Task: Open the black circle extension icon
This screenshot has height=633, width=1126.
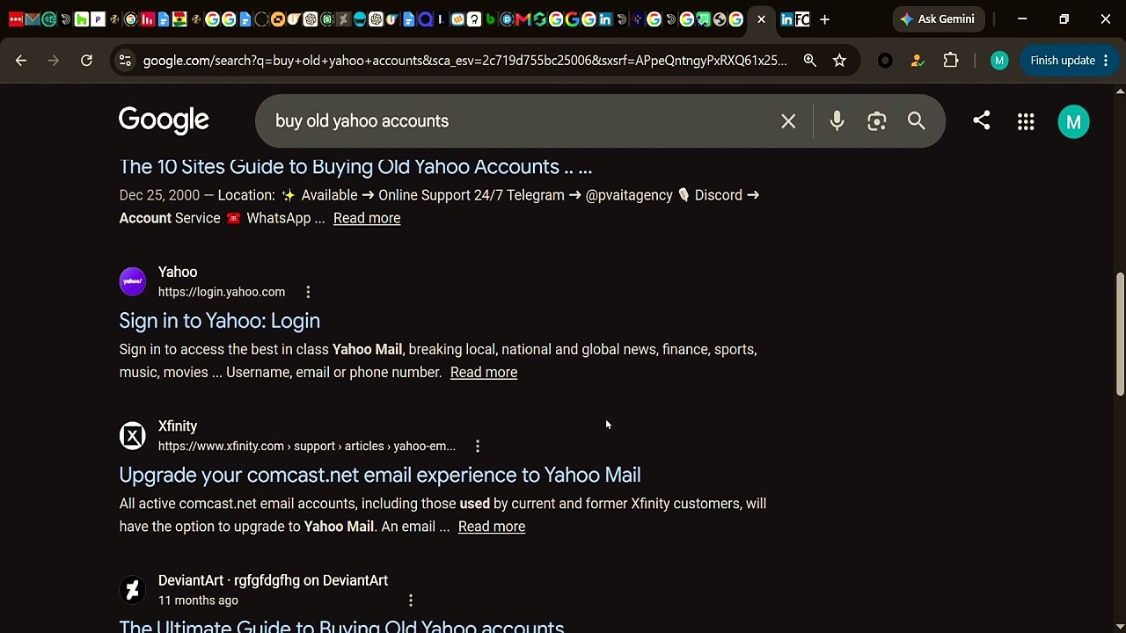Action: (x=885, y=61)
